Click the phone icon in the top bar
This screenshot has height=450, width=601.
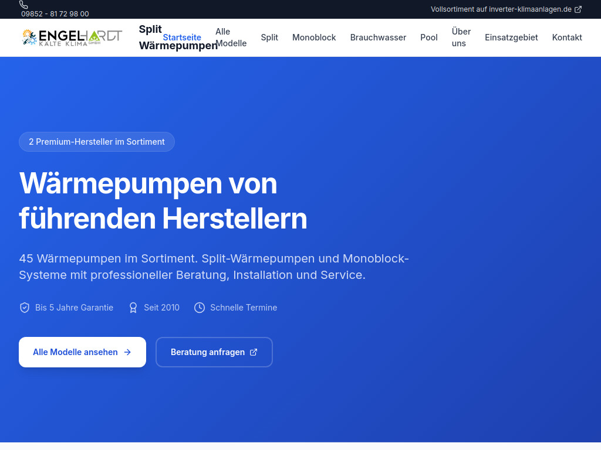[x=23, y=5]
